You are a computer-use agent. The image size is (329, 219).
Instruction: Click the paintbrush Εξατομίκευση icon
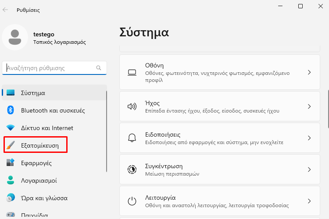point(11,145)
